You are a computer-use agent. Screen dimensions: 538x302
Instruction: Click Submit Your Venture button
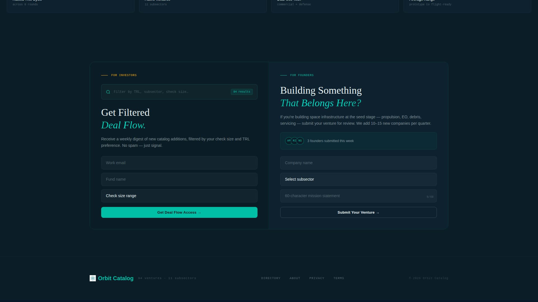(358, 213)
